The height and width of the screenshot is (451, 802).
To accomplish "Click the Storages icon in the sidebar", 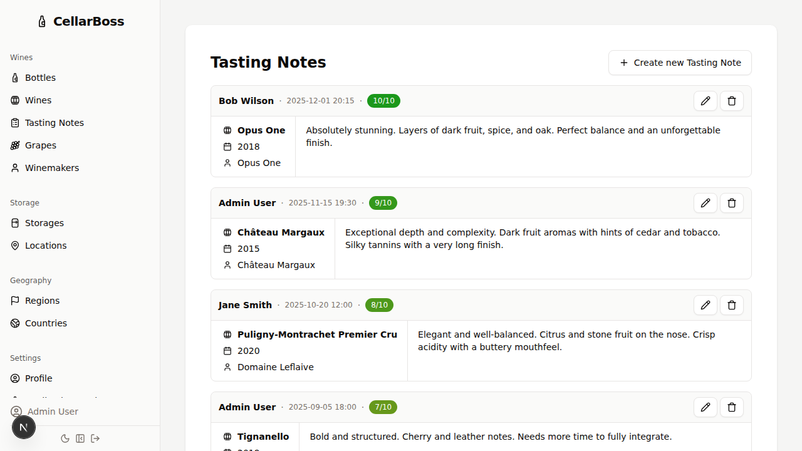I will [15, 222].
